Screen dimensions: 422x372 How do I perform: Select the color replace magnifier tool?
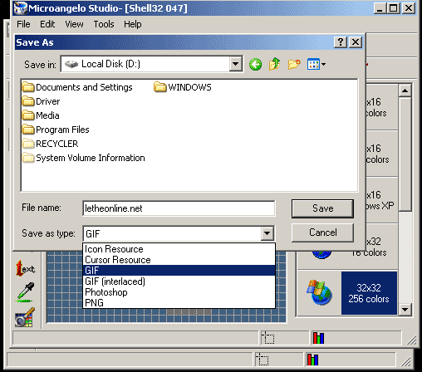[25, 317]
